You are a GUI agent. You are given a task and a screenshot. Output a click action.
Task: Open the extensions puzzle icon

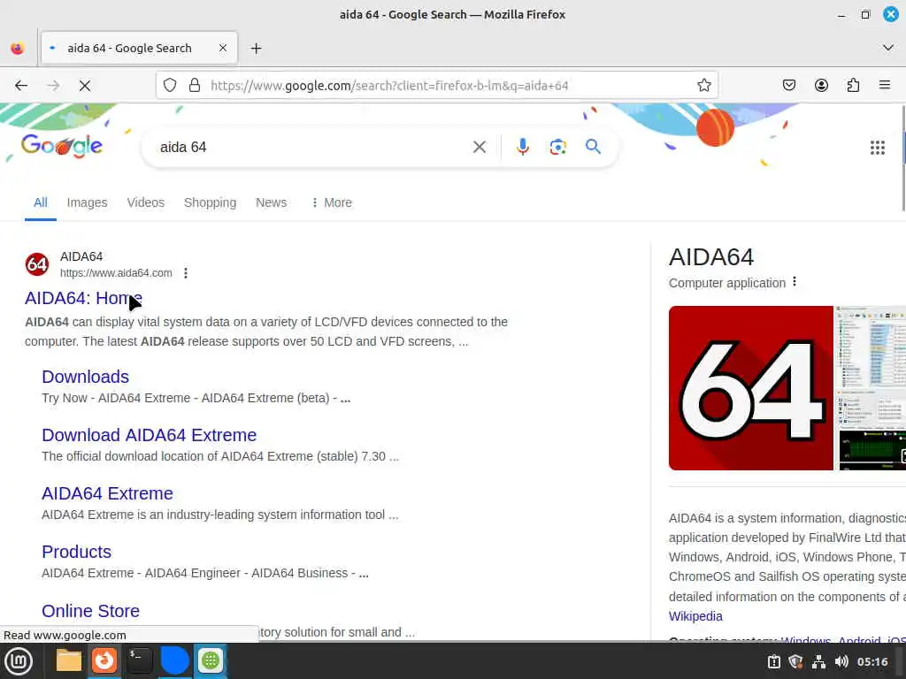pyautogui.click(x=853, y=86)
